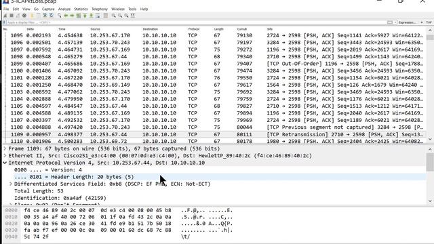The width and height of the screenshot is (434, 244).
Task: Stop the running capture
Action: coord(12,16)
